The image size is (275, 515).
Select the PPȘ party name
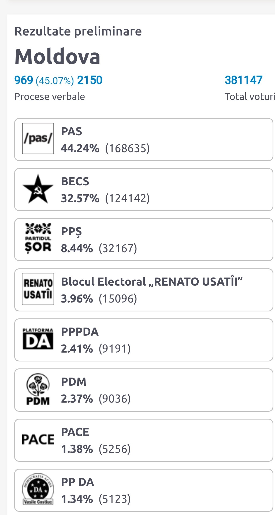[71, 232]
